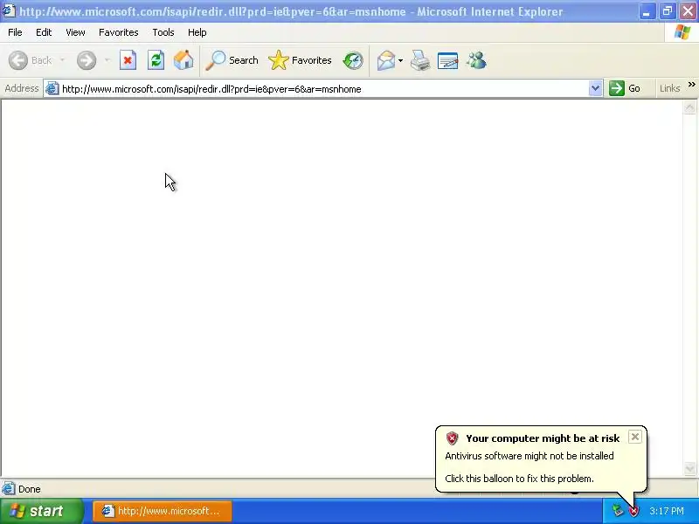Click the IE icon in the title bar
Viewport: 699px width, 524px height.
tap(9, 11)
